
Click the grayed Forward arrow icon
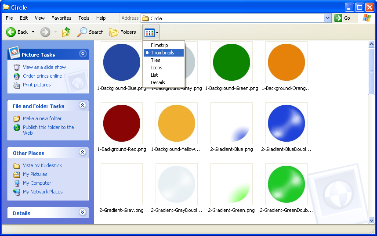click(45, 32)
